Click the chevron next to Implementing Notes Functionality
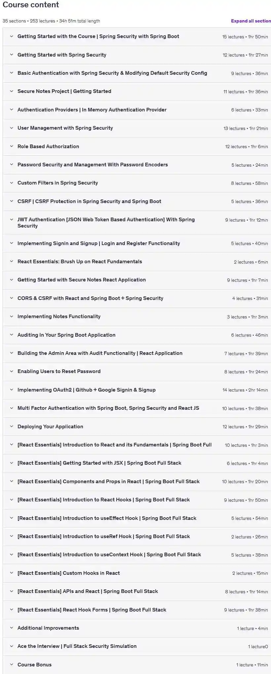Screen dimensions: 271x674 tap(12, 316)
